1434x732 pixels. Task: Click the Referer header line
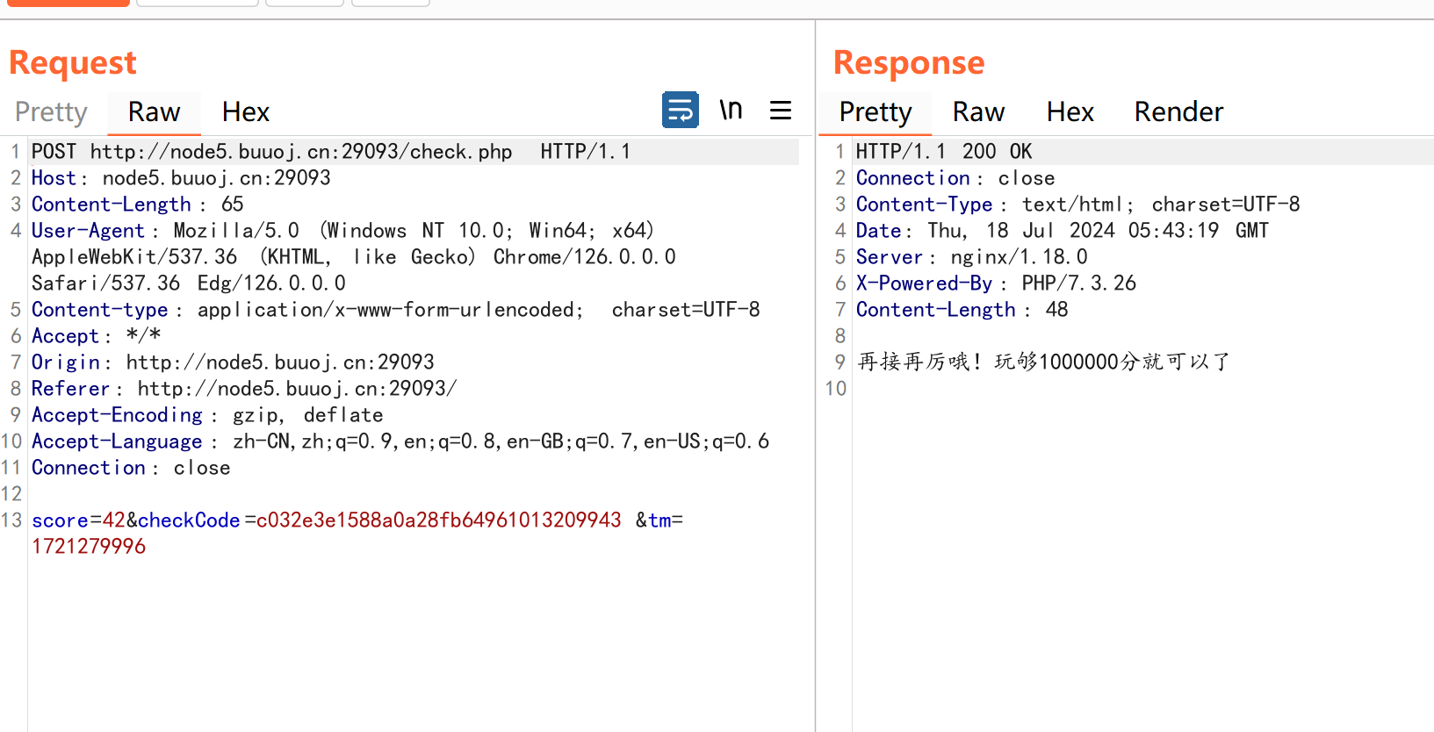pos(244,389)
